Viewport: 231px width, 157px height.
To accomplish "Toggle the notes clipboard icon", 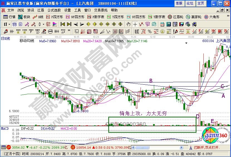I will [21, 24].
